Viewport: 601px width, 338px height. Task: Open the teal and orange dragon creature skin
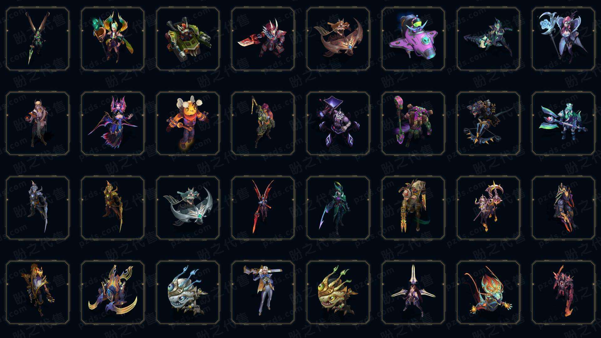click(488, 292)
